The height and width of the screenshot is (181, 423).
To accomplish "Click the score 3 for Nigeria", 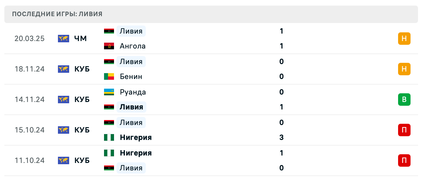I will click(x=281, y=137).
